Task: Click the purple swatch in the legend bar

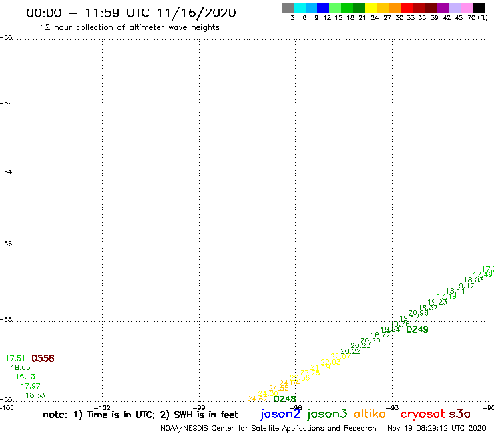Action: click(x=443, y=8)
